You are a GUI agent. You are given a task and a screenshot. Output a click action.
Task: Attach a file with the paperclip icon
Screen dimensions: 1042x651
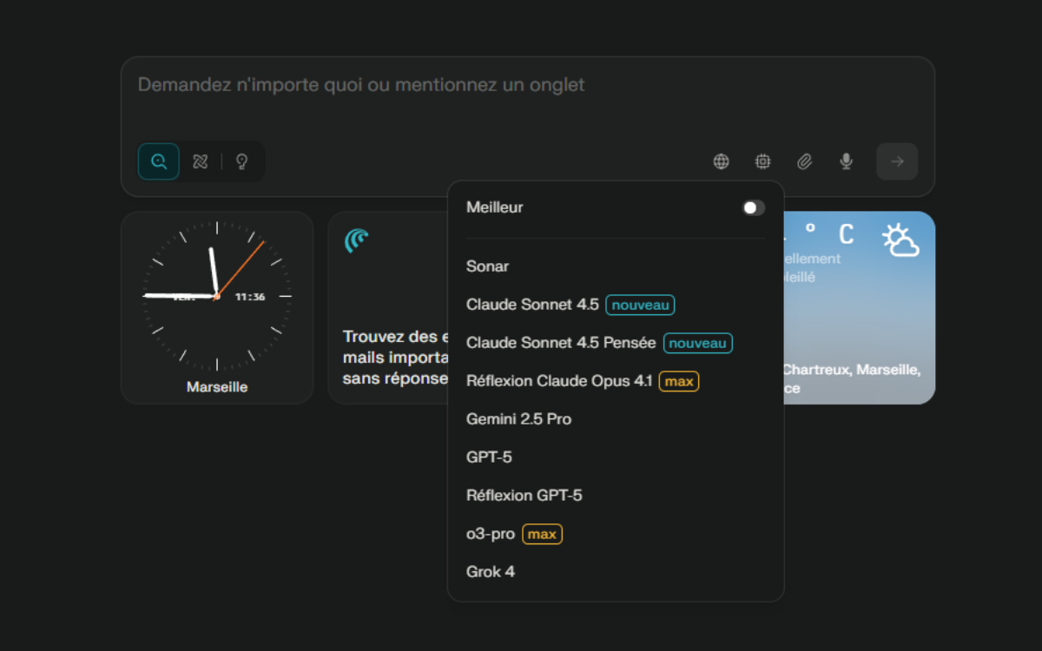click(x=804, y=161)
